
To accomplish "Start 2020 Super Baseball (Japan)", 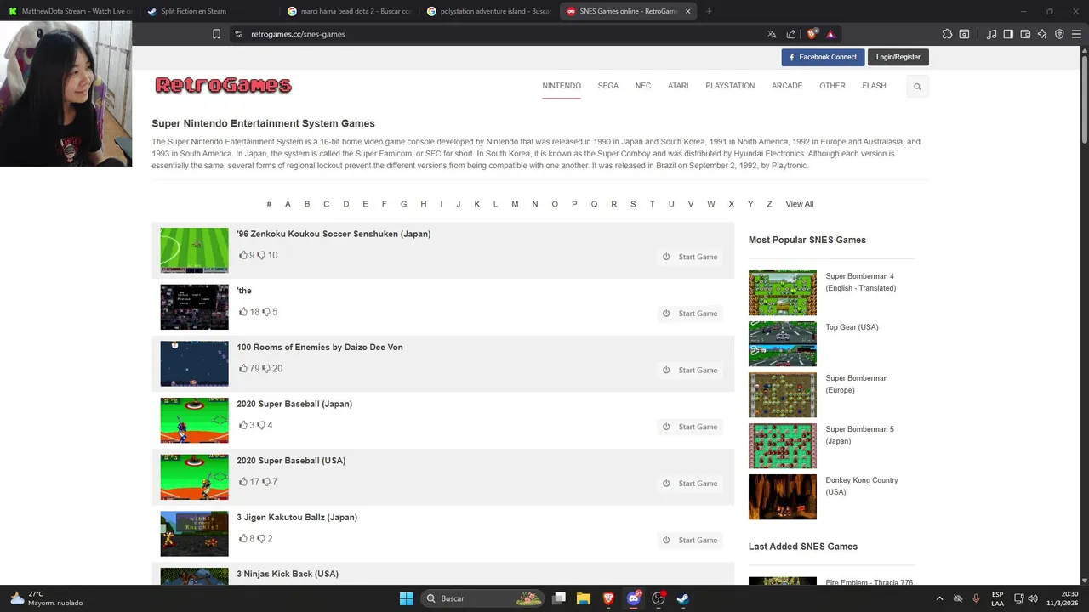I will [690, 427].
